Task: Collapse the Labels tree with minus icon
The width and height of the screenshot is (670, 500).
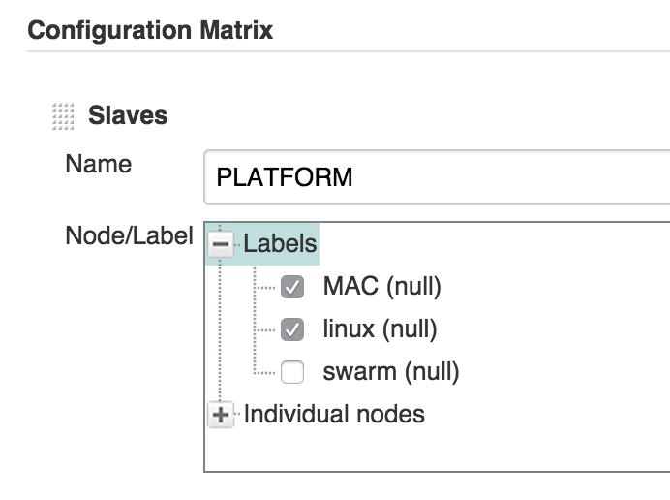Action: (221, 243)
